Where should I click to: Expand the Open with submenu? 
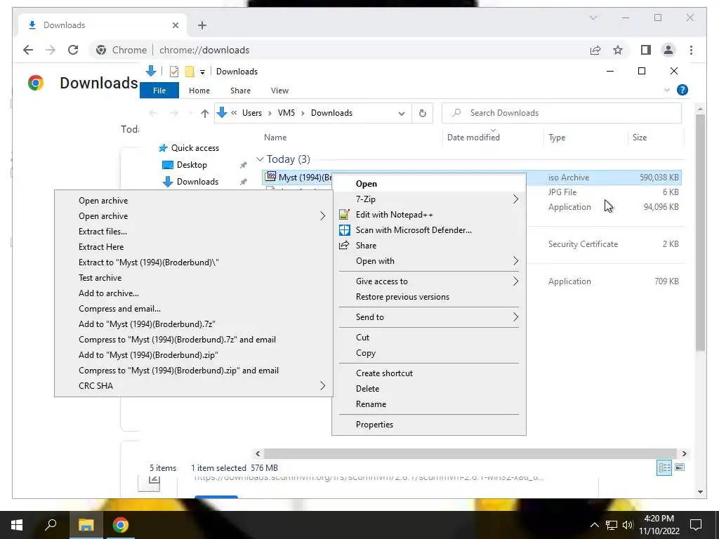tap(429, 261)
